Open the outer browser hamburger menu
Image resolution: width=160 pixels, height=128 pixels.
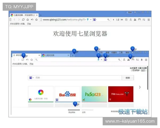[149, 19]
